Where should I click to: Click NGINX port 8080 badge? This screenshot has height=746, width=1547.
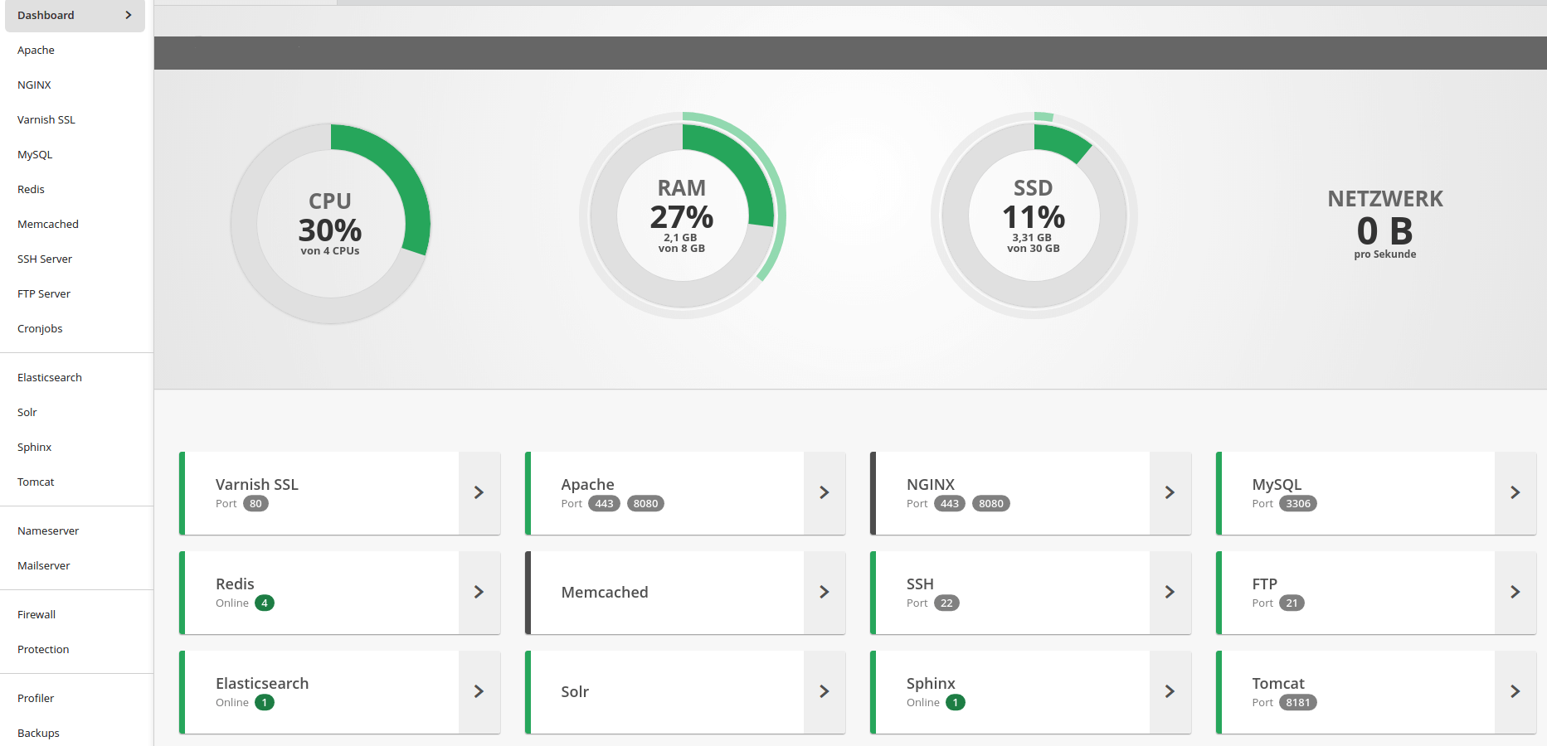991,503
